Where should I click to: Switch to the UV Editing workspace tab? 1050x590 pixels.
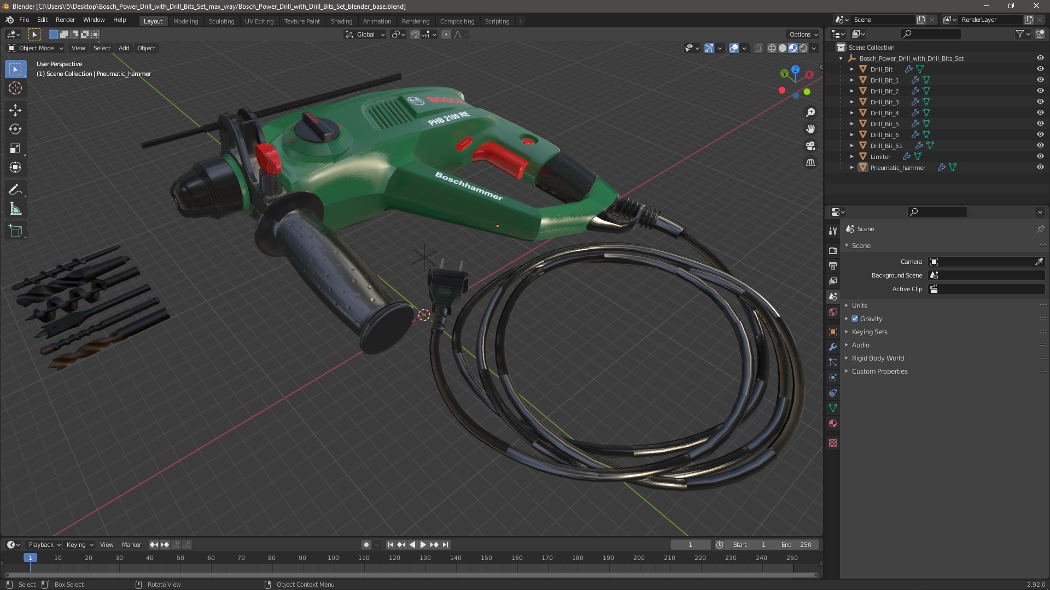coord(259,21)
